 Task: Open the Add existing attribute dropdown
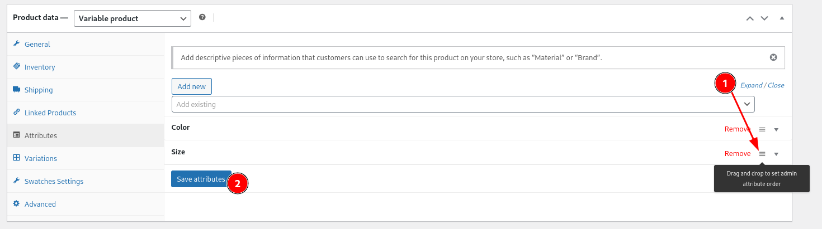[x=463, y=104]
